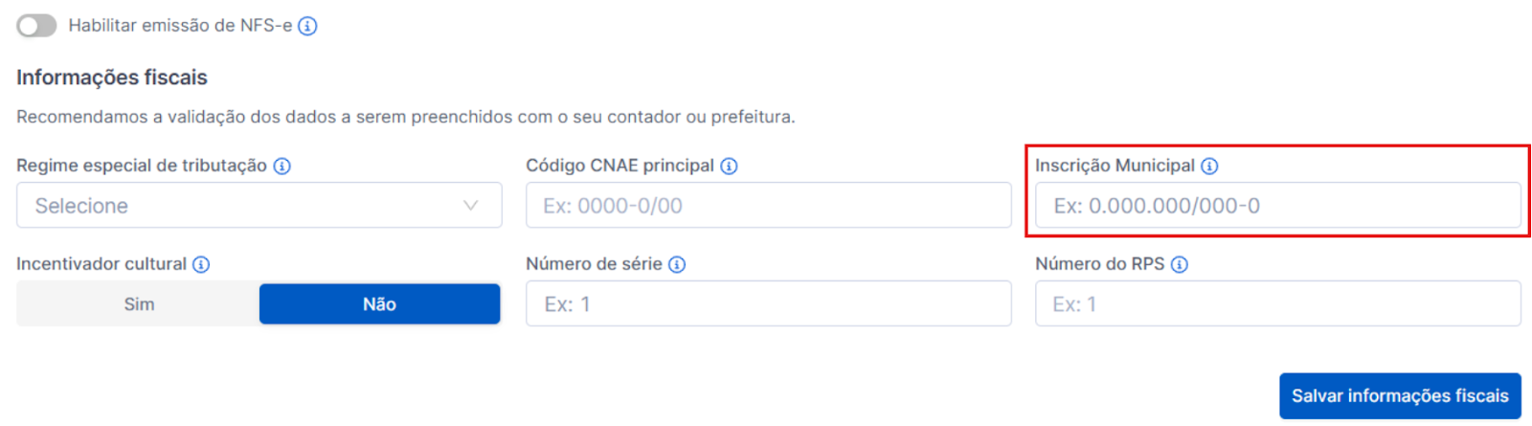Click the chevron arrow in Selecione dropdown

(x=470, y=206)
